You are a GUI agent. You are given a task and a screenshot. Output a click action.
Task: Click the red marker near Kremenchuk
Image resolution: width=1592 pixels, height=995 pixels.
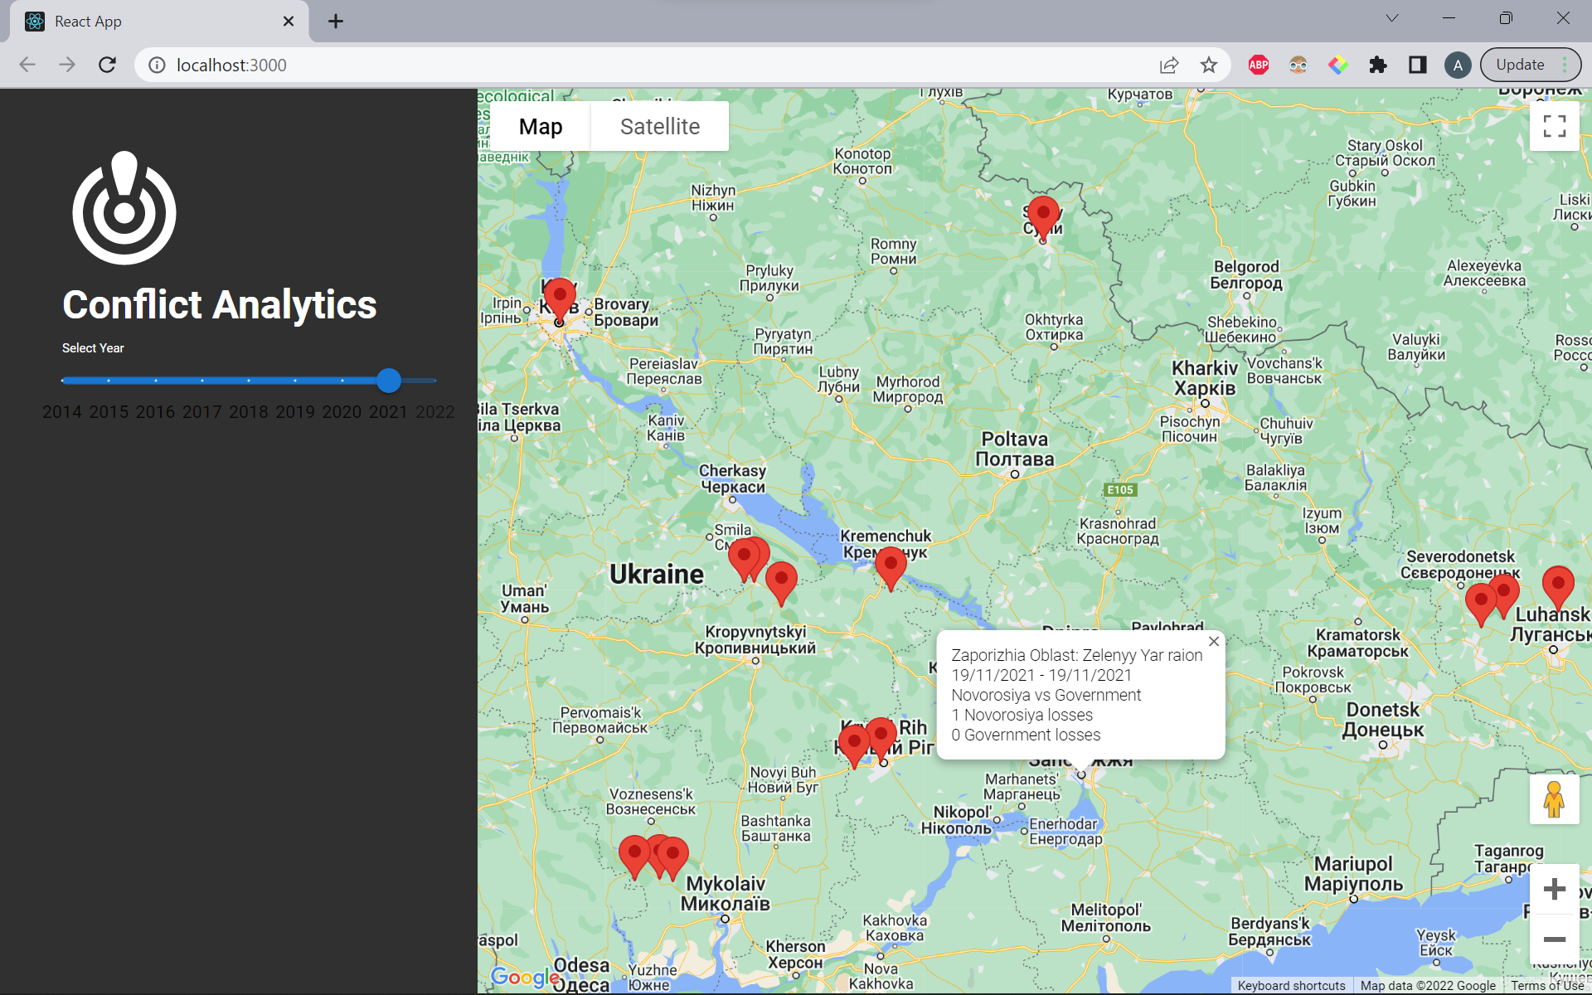tap(891, 565)
